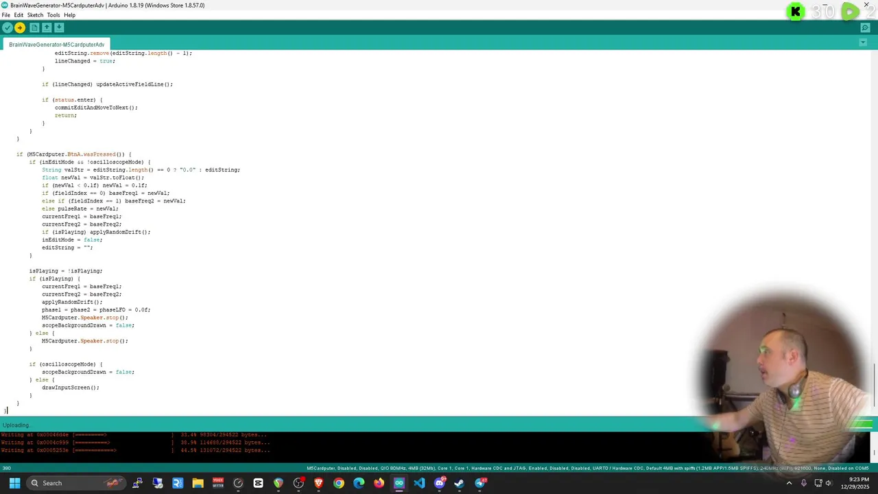Open File Explorer from taskbar

198,483
